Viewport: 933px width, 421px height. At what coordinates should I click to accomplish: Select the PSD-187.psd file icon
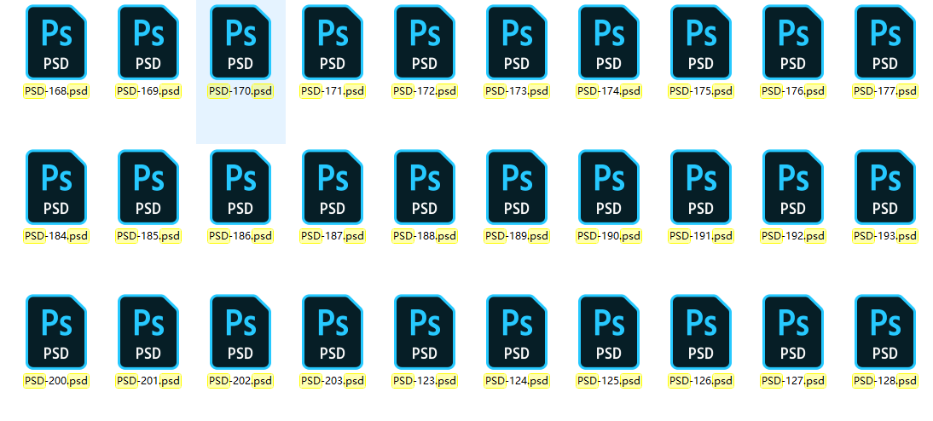[x=333, y=187]
